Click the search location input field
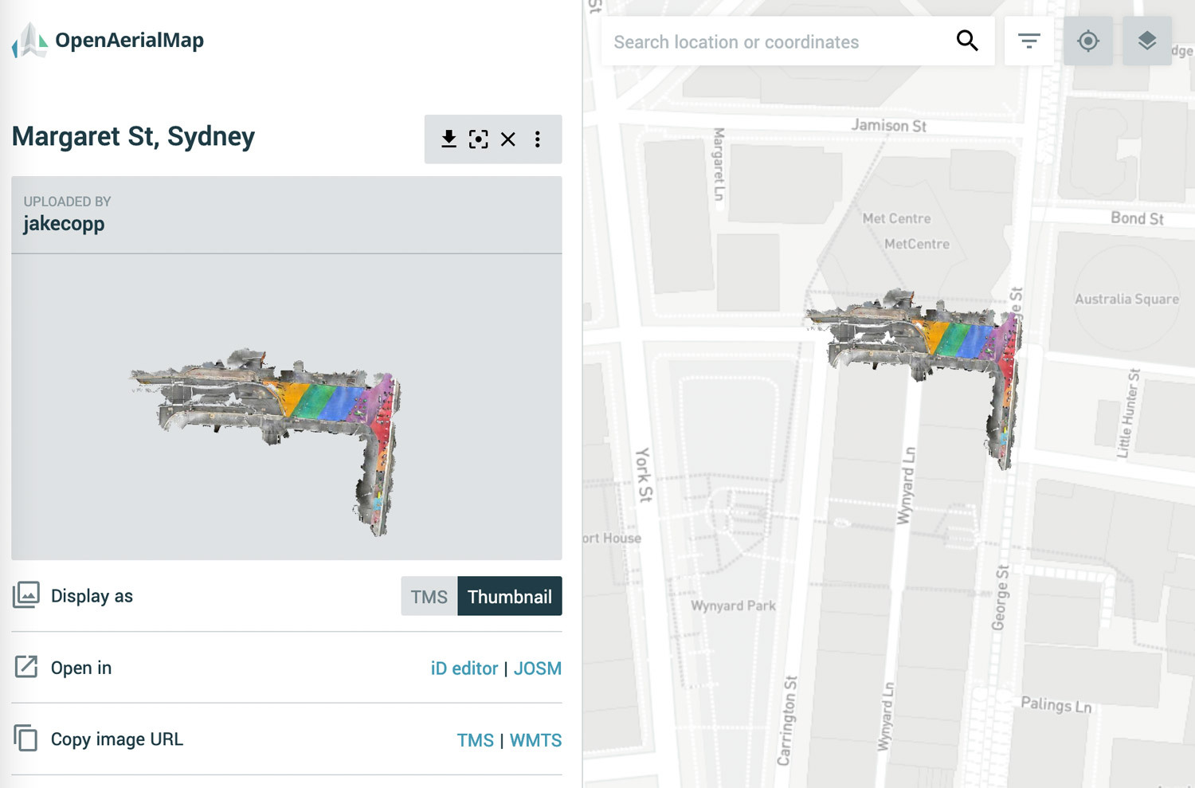The width and height of the screenshot is (1195, 788). pyautogui.click(x=765, y=41)
